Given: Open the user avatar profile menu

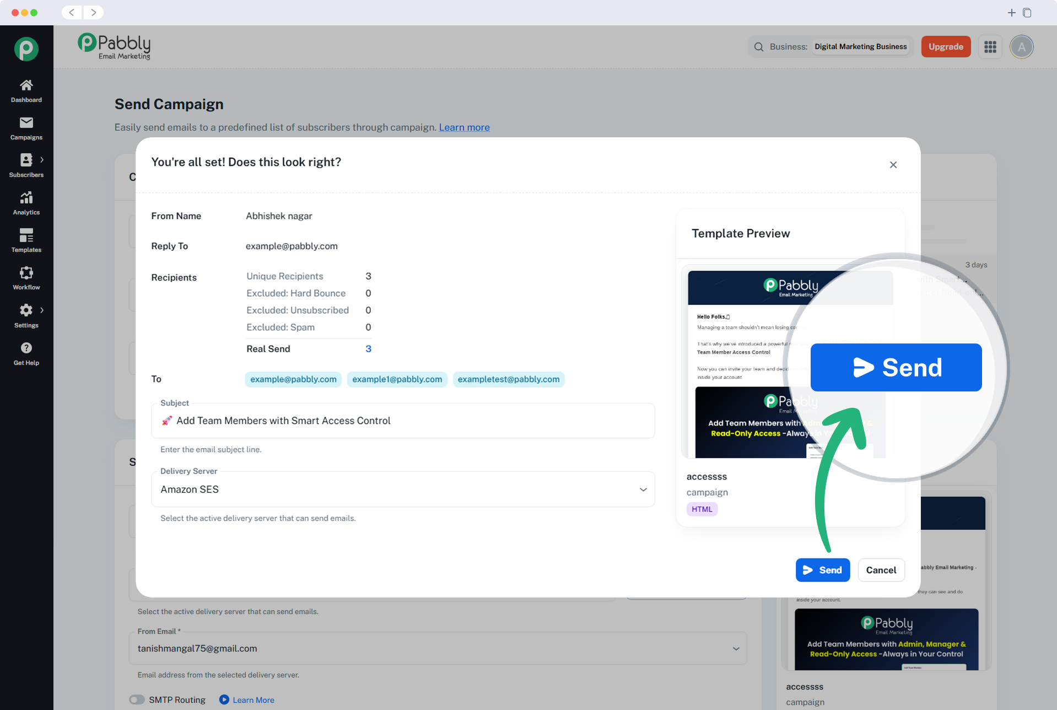Looking at the screenshot, I should click(x=1022, y=47).
